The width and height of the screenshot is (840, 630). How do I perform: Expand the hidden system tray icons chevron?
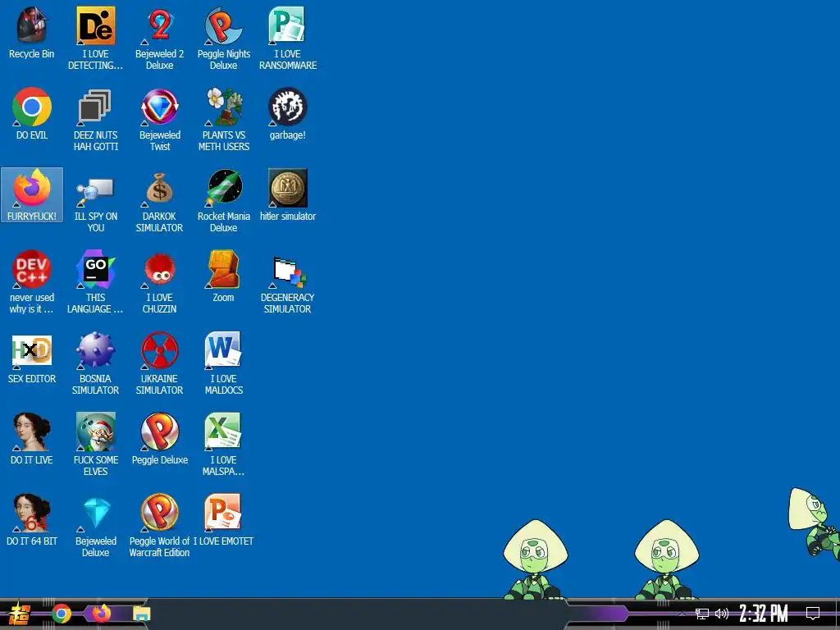682,614
